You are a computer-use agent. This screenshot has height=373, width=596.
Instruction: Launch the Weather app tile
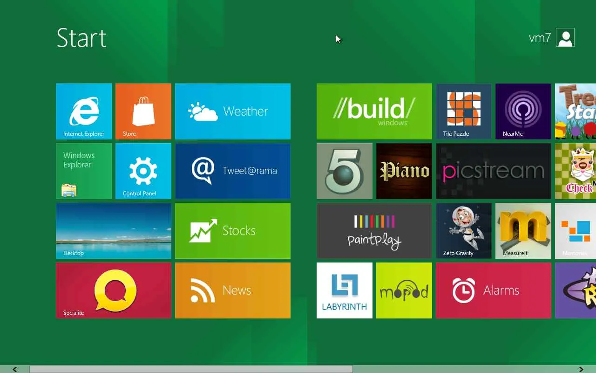pyautogui.click(x=233, y=111)
